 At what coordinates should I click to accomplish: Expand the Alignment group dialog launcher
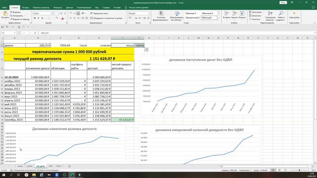click(126, 23)
